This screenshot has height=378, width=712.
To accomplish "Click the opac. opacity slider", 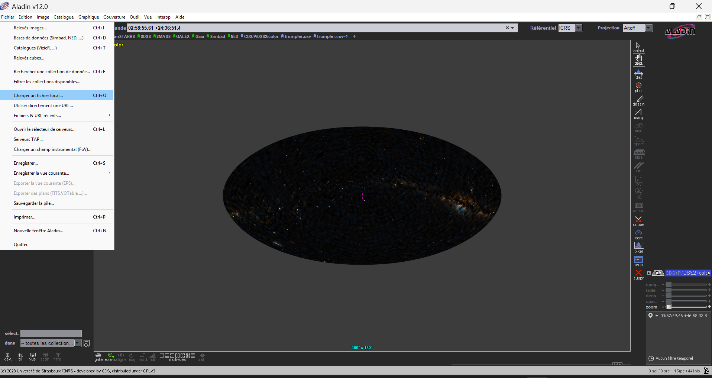I will [687, 301].
